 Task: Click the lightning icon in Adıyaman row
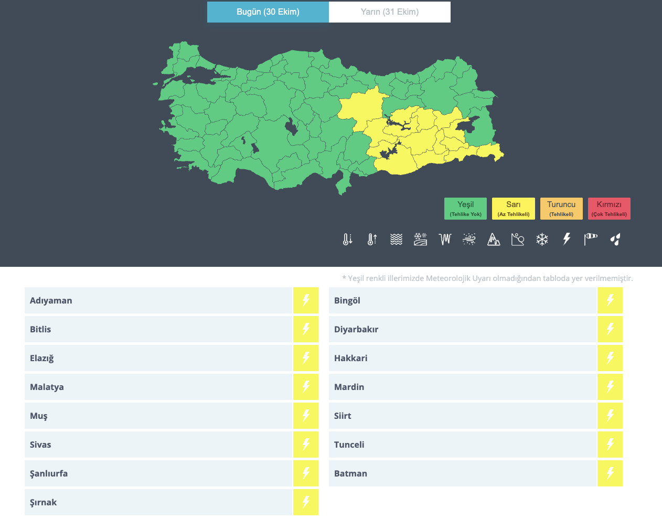click(x=306, y=300)
